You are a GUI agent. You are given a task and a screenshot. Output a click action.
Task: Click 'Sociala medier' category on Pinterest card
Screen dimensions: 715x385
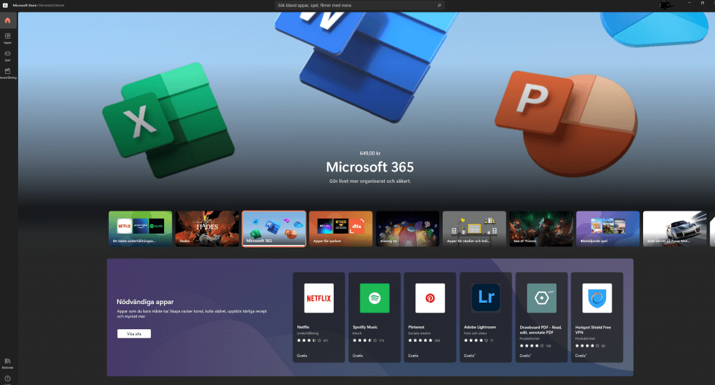point(420,333)
